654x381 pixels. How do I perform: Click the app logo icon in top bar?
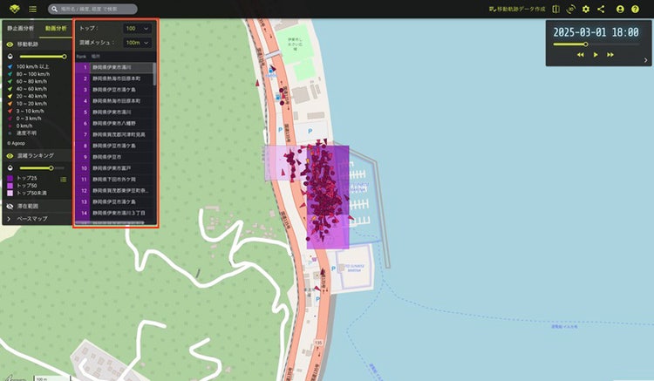pyautogui.click(x=15, y=9)
